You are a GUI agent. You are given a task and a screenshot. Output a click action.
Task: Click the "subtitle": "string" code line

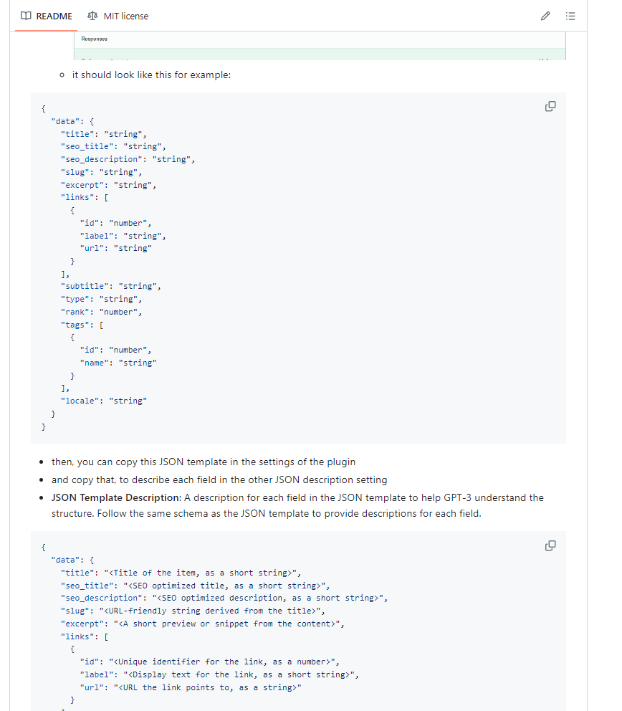point(110,286)
